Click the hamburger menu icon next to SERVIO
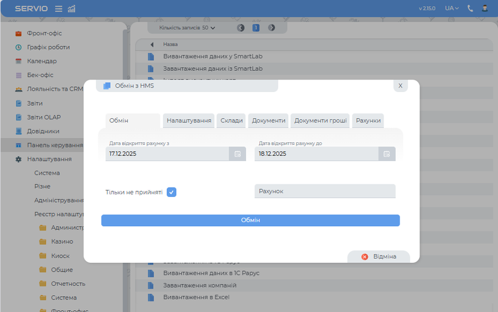This screenshot has width=498, height=312. coord(59,9)
